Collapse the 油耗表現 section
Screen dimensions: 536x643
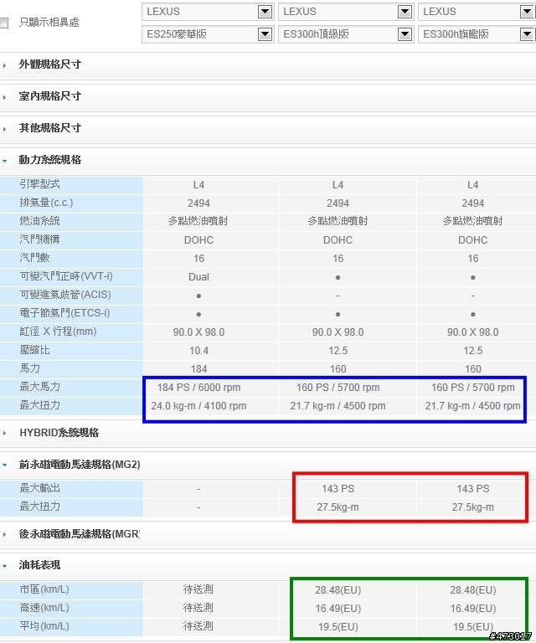click(39, 565)
